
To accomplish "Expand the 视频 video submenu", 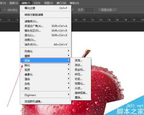I will pyautogui.click(x=46, y=70).
